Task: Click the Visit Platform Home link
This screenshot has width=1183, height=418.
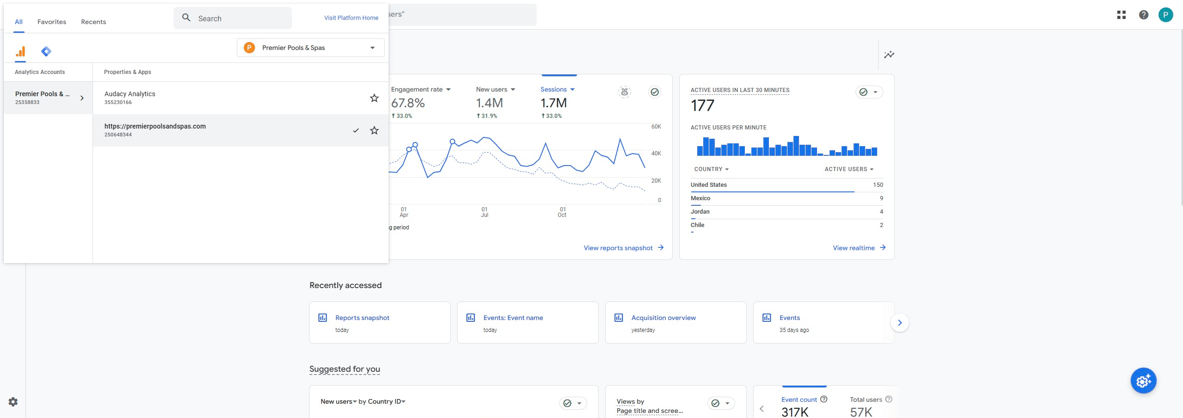Action: (x=351, y=18)
